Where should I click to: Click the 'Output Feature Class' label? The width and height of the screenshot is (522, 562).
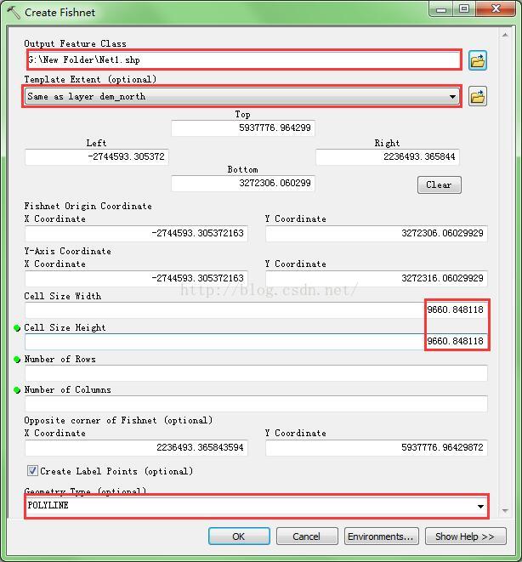(x=75, y=43)
